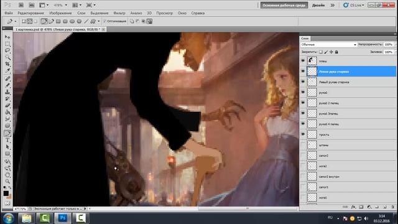Select the active Pen tool in toolbox

[7, 133]
